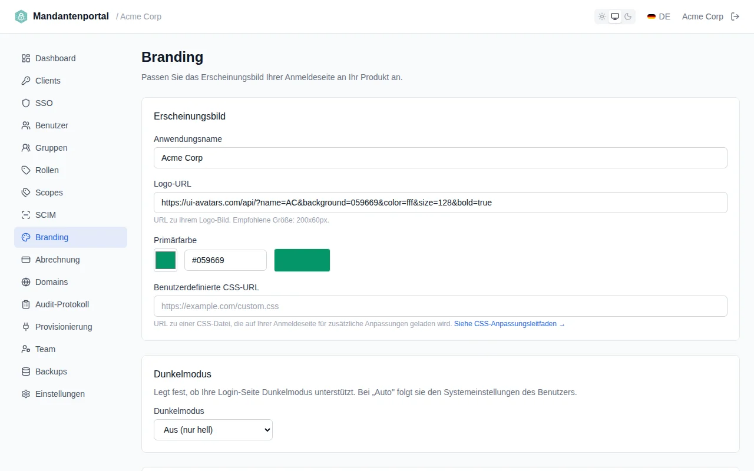Click the Mandantenportal logo icon
The image size is (754, 471).
pyautogui.click(x=21, y=16)
